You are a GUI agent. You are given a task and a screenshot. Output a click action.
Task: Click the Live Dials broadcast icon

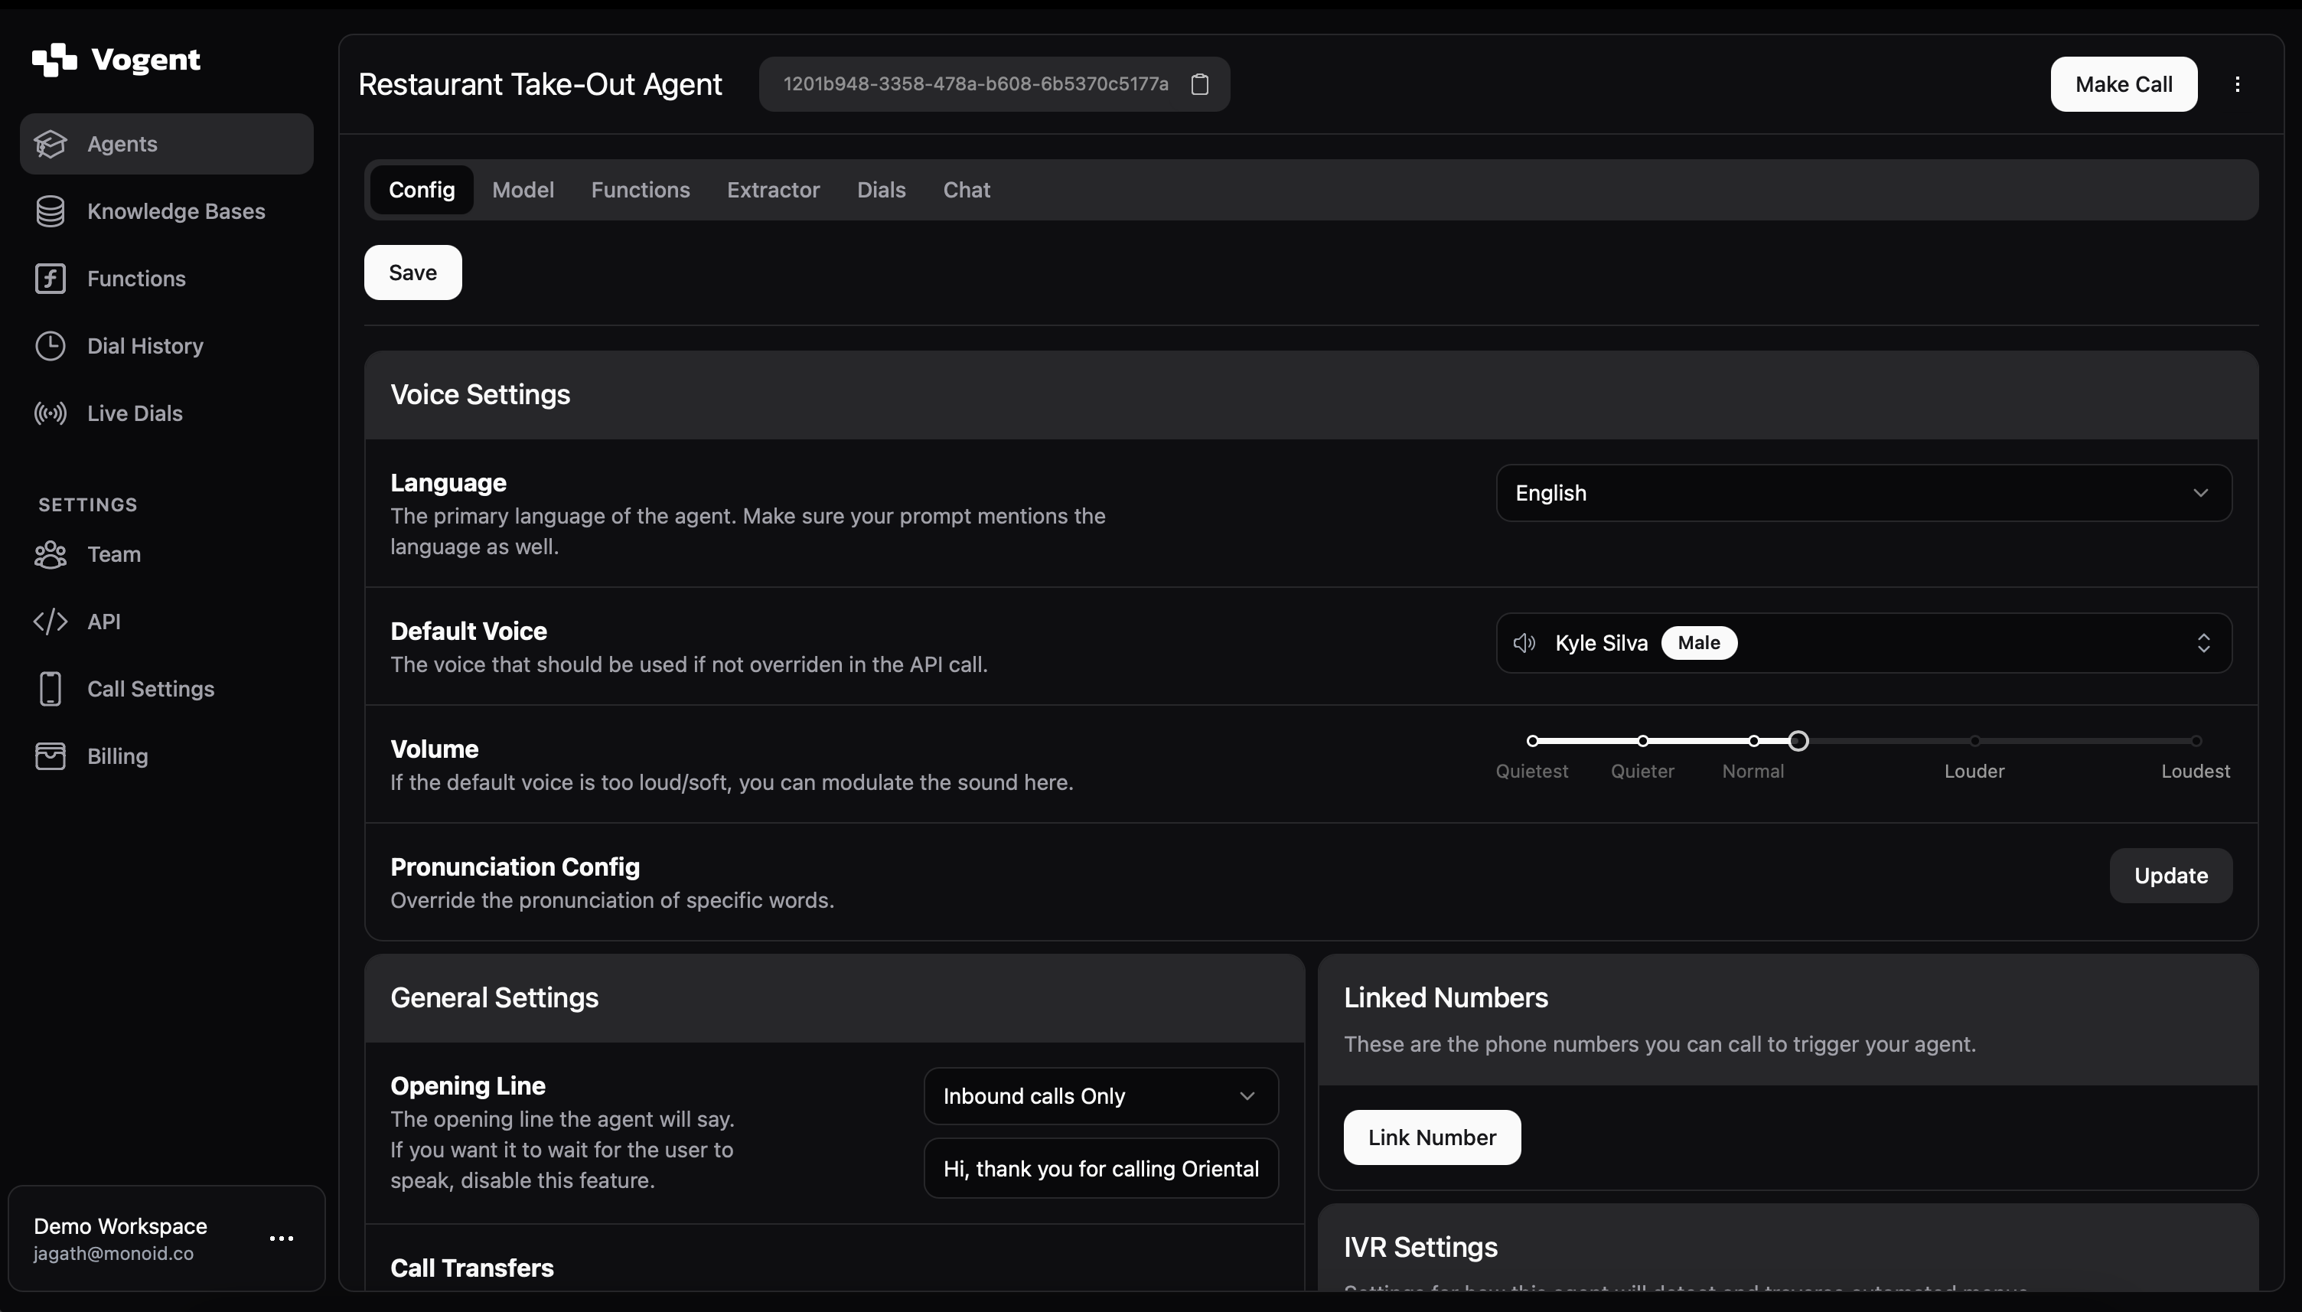tap(51, 413)
